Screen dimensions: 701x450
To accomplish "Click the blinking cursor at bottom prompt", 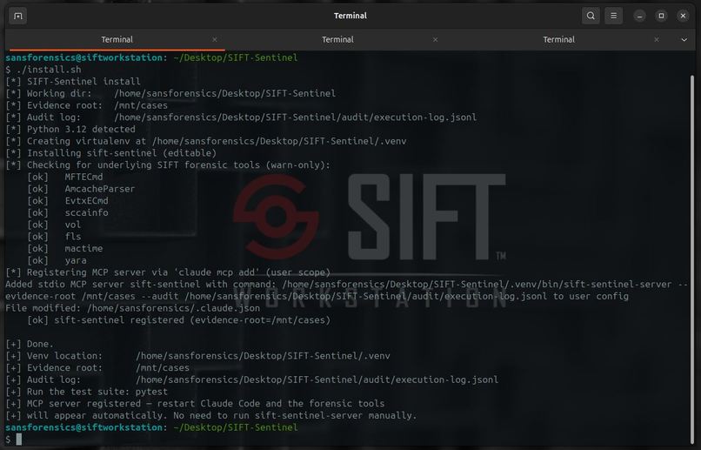I will tap(19, 440).
